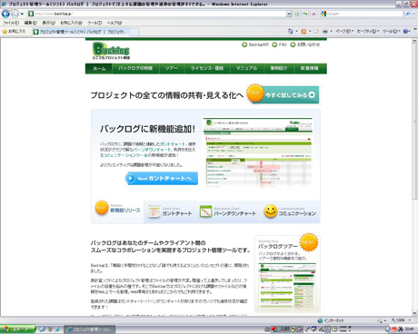Viewport: 418px width, 334px height.
Task: Select the ガントチャート slide tab
Action: click(170, 211)
